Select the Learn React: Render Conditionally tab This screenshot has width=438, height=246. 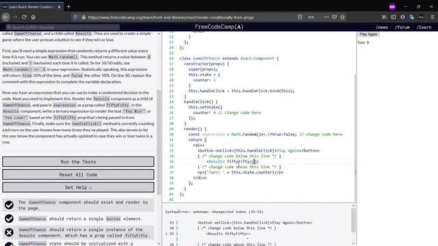pyautogui.click(x=31, y=7)
